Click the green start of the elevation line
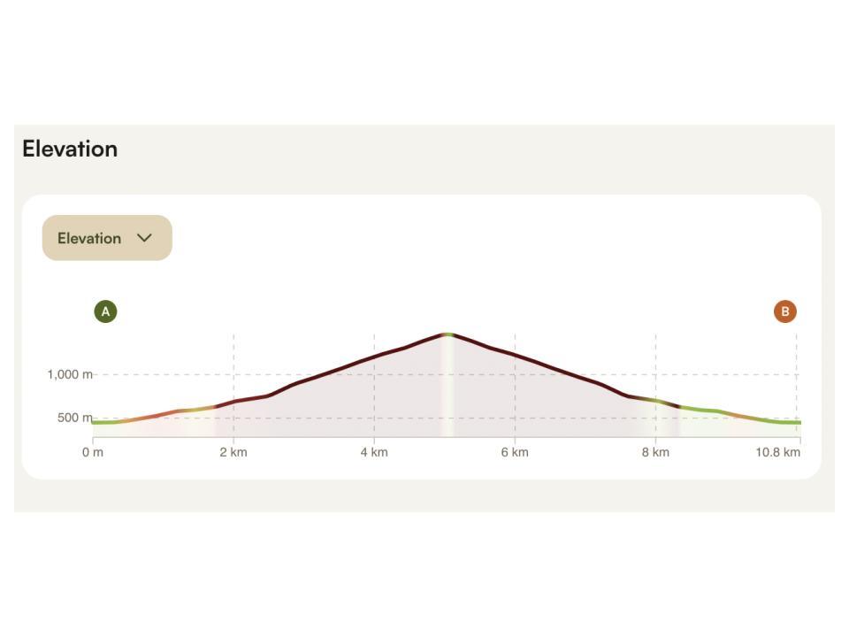The width and height of the screenshot is (849, 637). pos(97,422)
